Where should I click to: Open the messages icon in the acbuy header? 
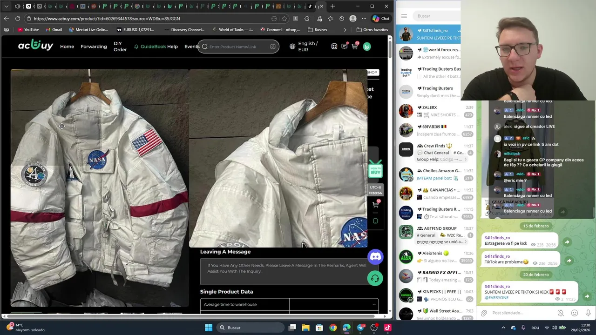coord(345,46)
